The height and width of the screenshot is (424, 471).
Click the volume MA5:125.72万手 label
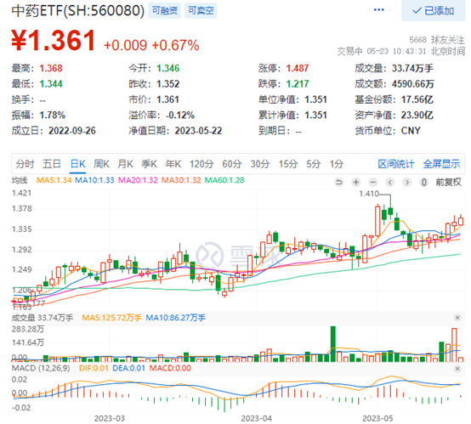click(111, 318)
